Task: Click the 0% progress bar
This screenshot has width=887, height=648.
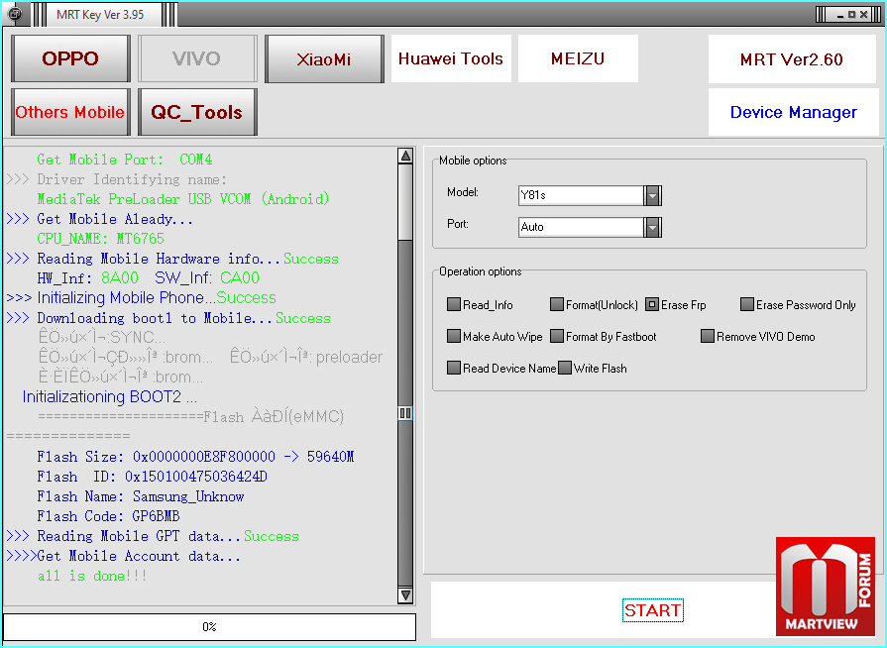Action: click(209, 626)
